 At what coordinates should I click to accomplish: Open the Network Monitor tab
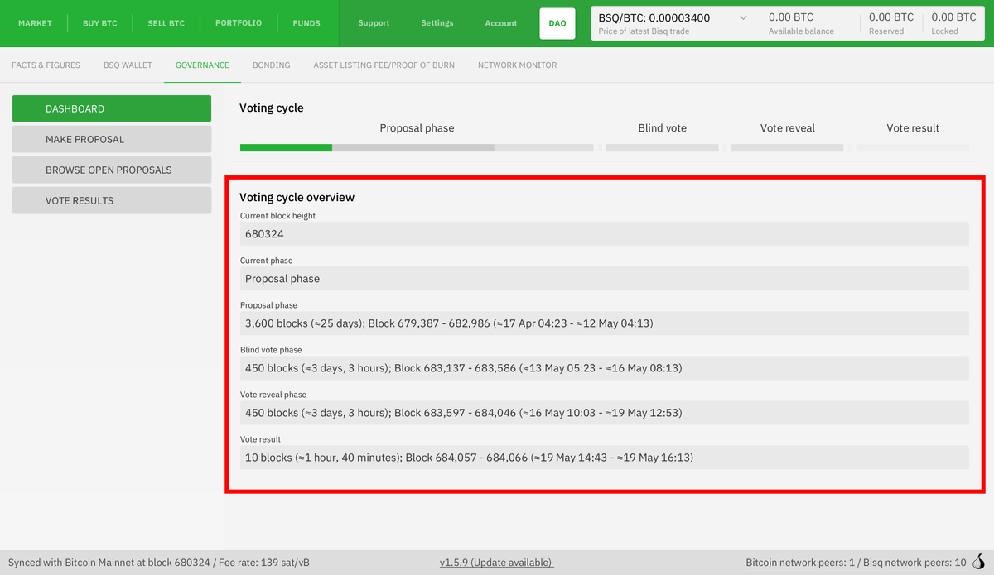pos(517,65)
